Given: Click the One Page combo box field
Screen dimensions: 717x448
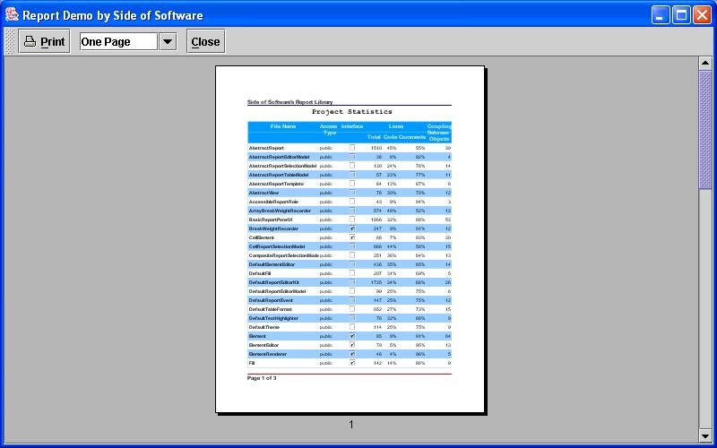Looking at the screenshot, I should (119, 41).
